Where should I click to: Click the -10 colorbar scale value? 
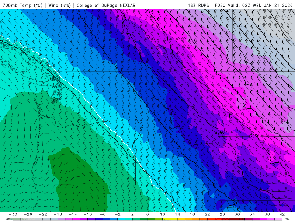pos(88,214)
